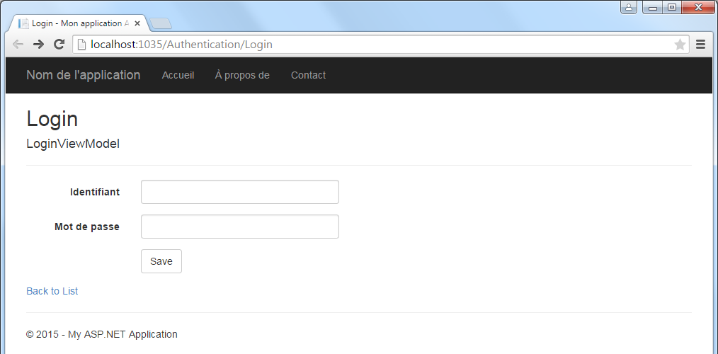Click the 2015 My ASP.NET Application footer

click(102, 334)
